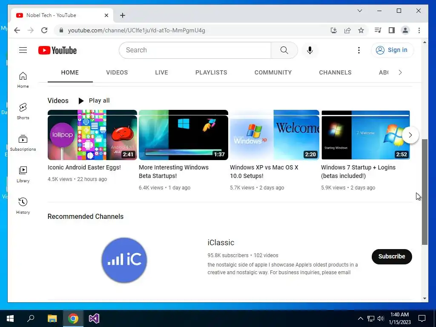Open the notification center
Image resolution: width=436 pixels, height=327 pixels.
422,318
